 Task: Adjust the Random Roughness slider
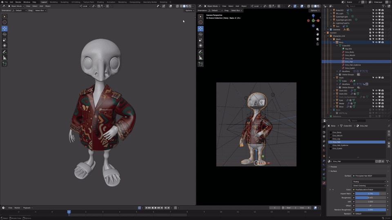pos(370,210)
